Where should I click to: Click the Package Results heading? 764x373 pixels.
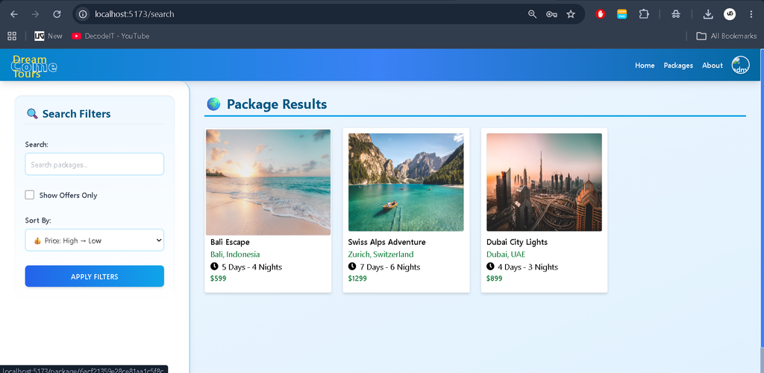click(277, 104)
